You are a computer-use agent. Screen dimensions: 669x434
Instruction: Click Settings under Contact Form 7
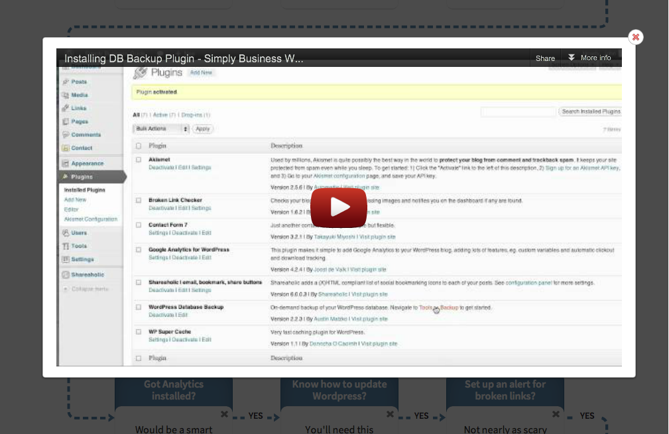tap(158, 233)
